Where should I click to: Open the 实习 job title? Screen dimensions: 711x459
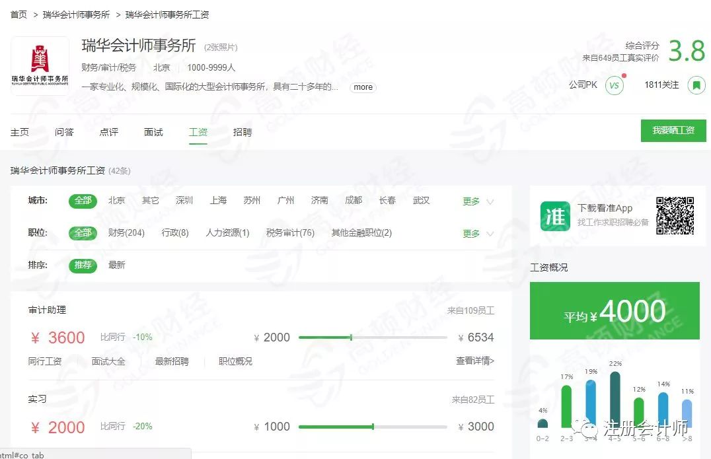pyautogui.click(x=37, y=399)
